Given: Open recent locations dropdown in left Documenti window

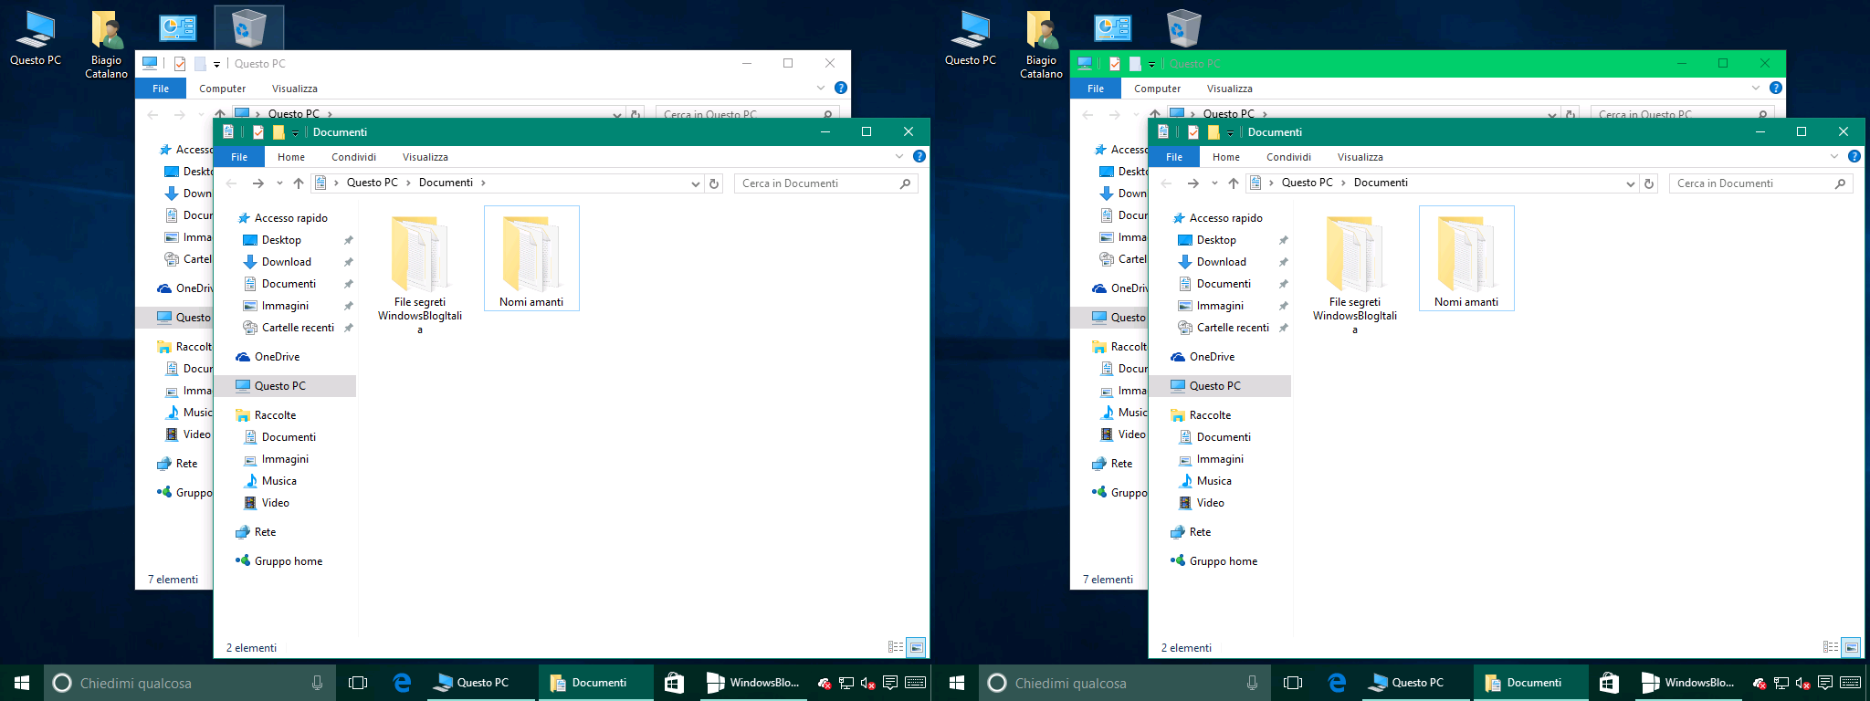Looking at the screenshot, I should [279, 183].
